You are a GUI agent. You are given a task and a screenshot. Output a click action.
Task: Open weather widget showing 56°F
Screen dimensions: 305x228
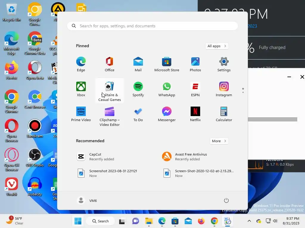point(15,221)
